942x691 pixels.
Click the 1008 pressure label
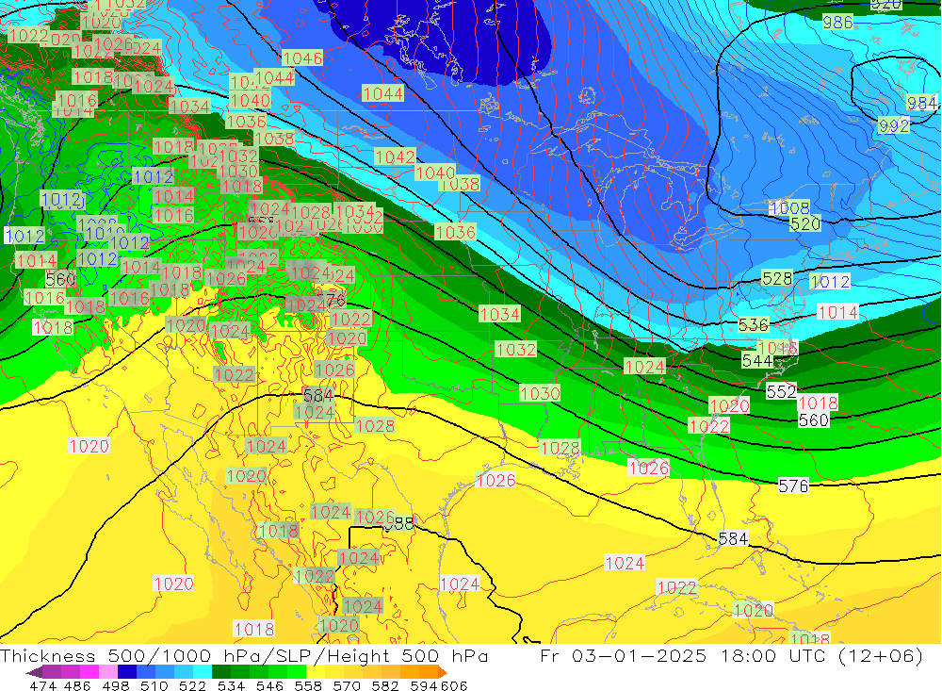pyautogui.click(x=790, y=208)
